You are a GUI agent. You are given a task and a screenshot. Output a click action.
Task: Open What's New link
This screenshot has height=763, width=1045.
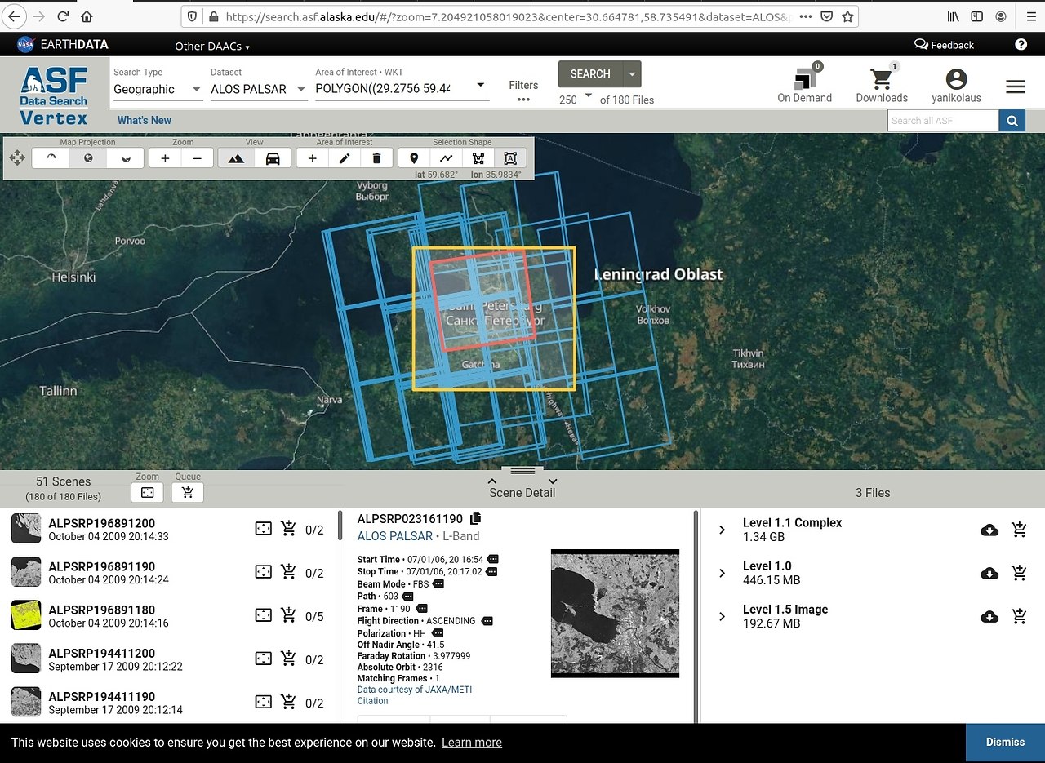(x=145, y=120)
